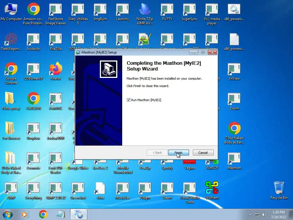The width and height of the screenshot is (293, 220).
Task: Select Krita desktop shortcut
Action: (100, 190)
